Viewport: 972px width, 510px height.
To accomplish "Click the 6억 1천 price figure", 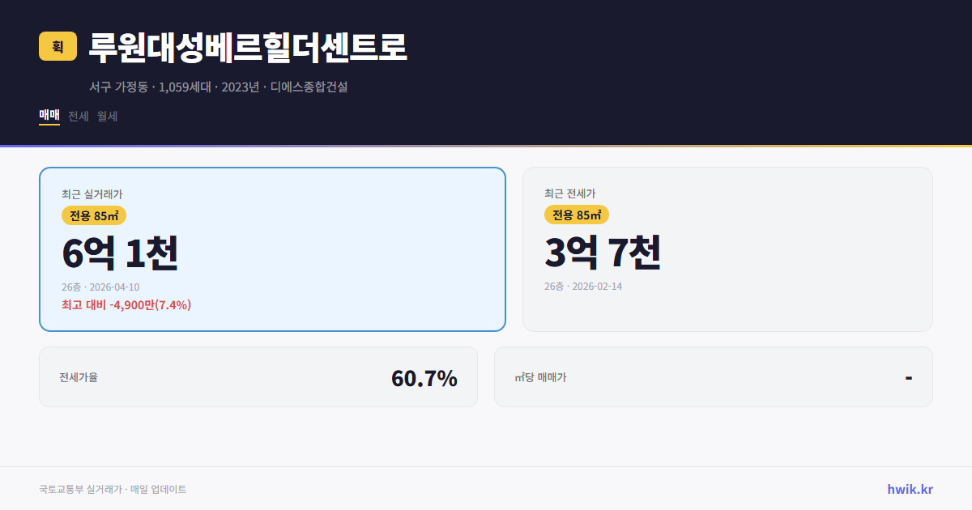I will pyautogui.click(x=120, y=253).
